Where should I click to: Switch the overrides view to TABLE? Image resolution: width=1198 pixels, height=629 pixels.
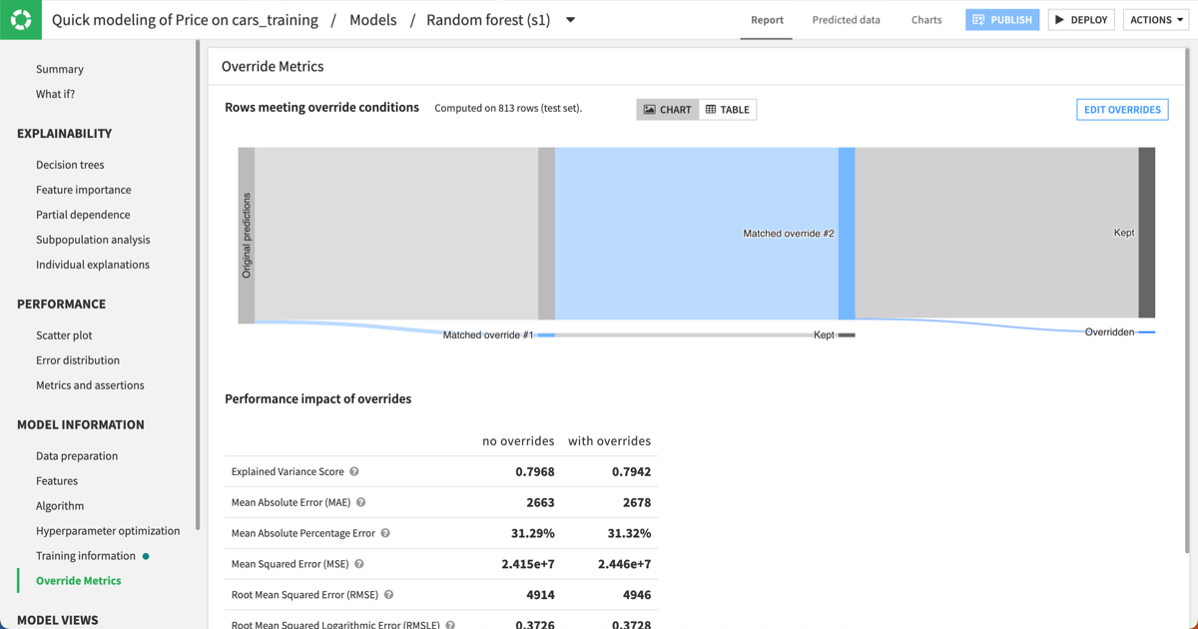pyautogui.click(x=728, y=109)
